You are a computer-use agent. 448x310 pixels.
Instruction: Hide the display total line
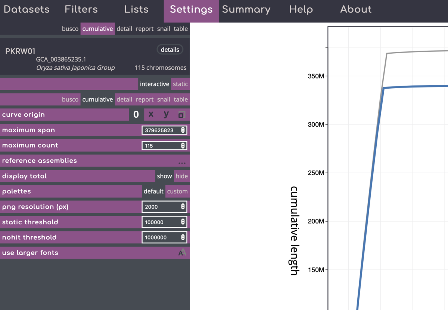click(x=182, y=176)
